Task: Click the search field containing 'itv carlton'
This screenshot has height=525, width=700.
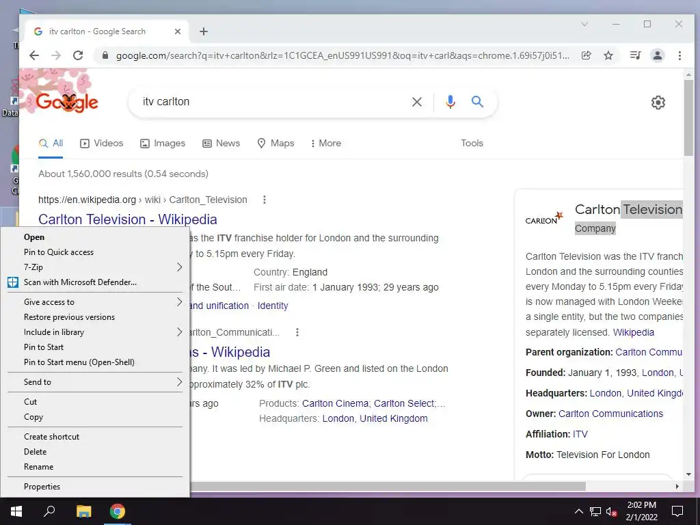Action: click(x=272, y=102)
